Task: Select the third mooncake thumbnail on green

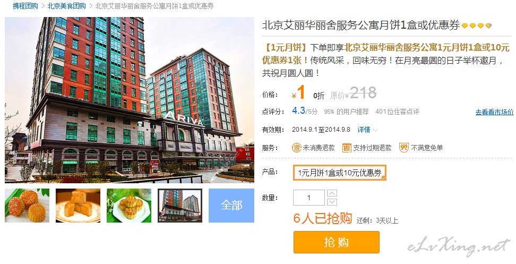Action: (129, 206)
